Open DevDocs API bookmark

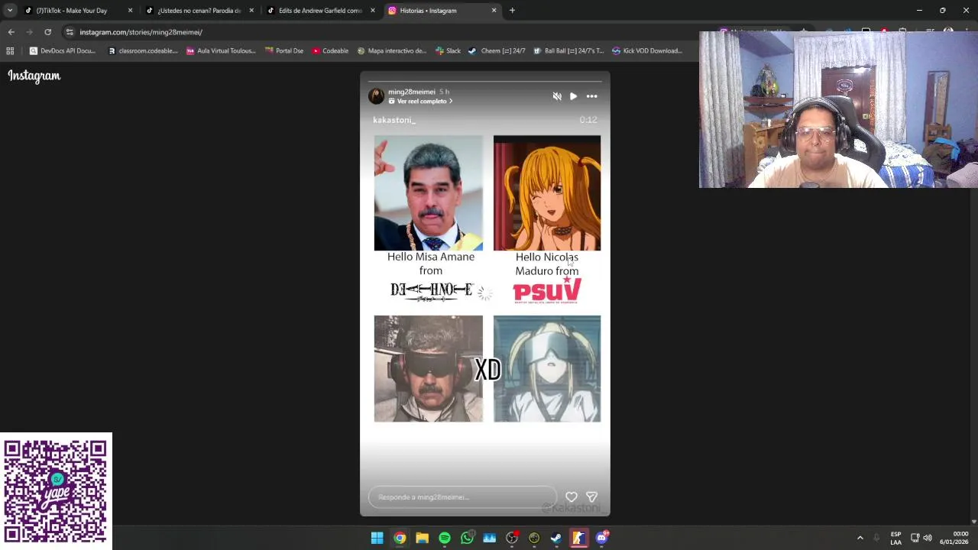[x=62, y=51]
